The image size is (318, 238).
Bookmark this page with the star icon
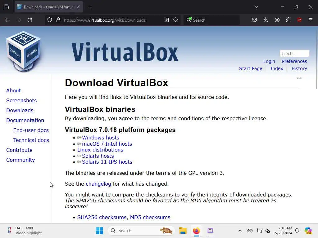[x=176, y=20]
